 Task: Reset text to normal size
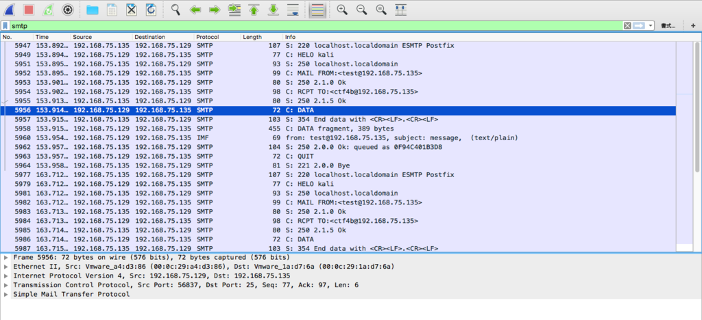pyautogui.click(x=381, y=10)
